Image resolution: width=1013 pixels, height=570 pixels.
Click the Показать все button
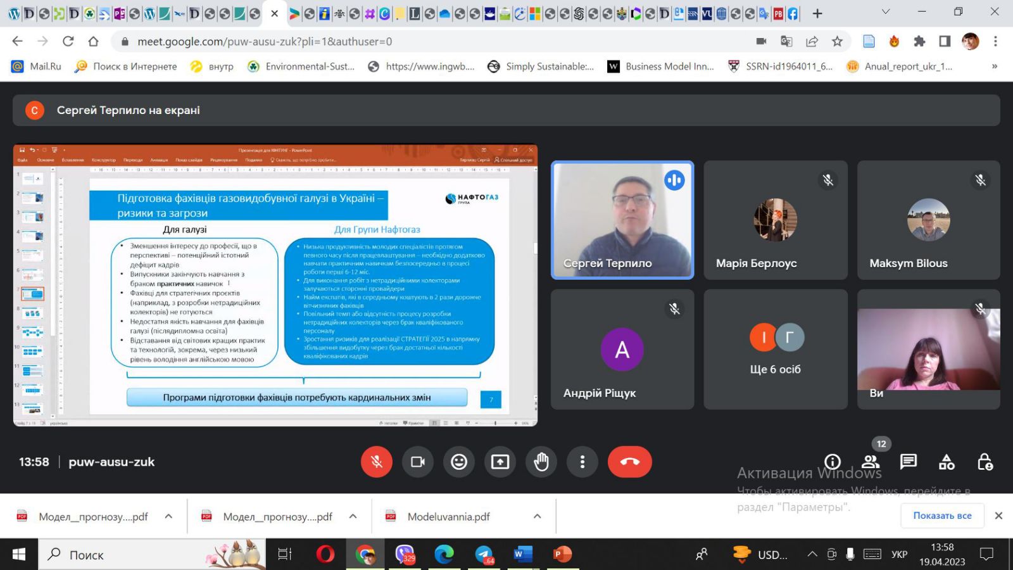[941, 516]
